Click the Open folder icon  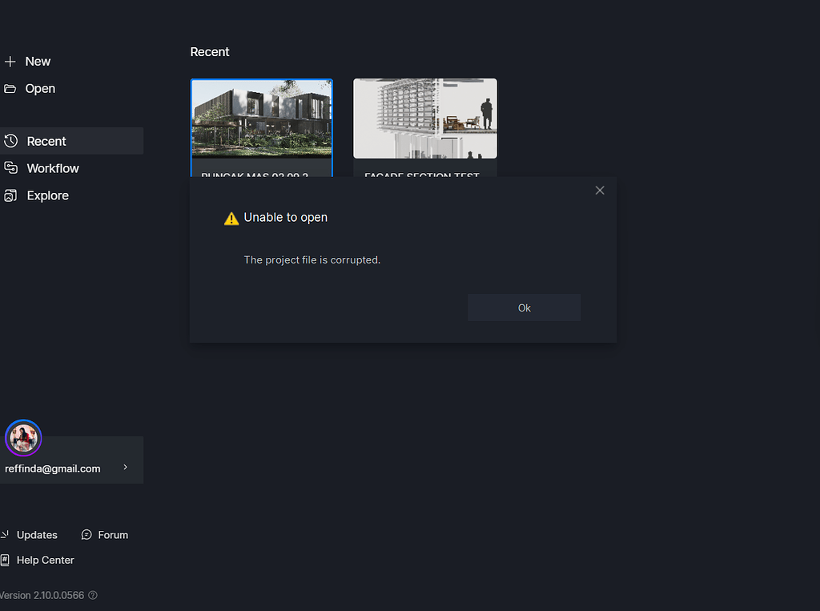point(10,88)
